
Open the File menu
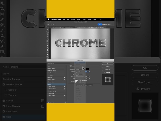[64, 19]
